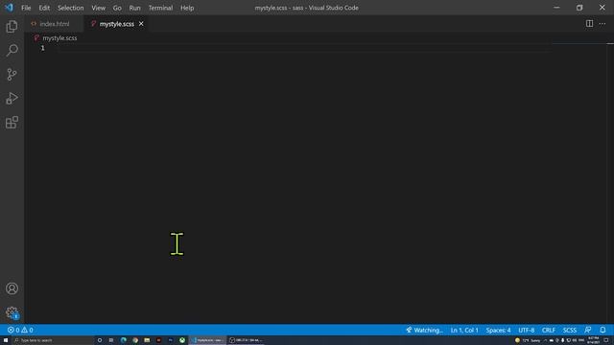The width and height of the screenshot is (614, 345).
Task: Open the Go menu
Action: point(117,8)
